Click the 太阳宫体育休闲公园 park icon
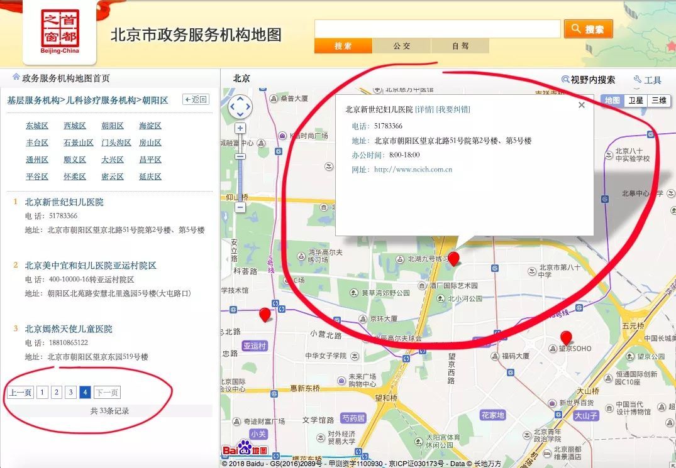The width and height of the screenshot is (676, 468). tap(418, 442)
